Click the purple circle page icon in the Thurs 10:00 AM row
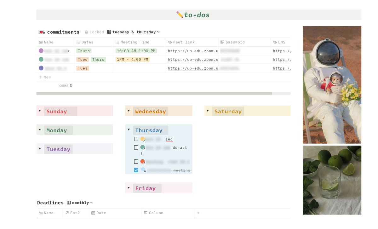 point(41,51)
